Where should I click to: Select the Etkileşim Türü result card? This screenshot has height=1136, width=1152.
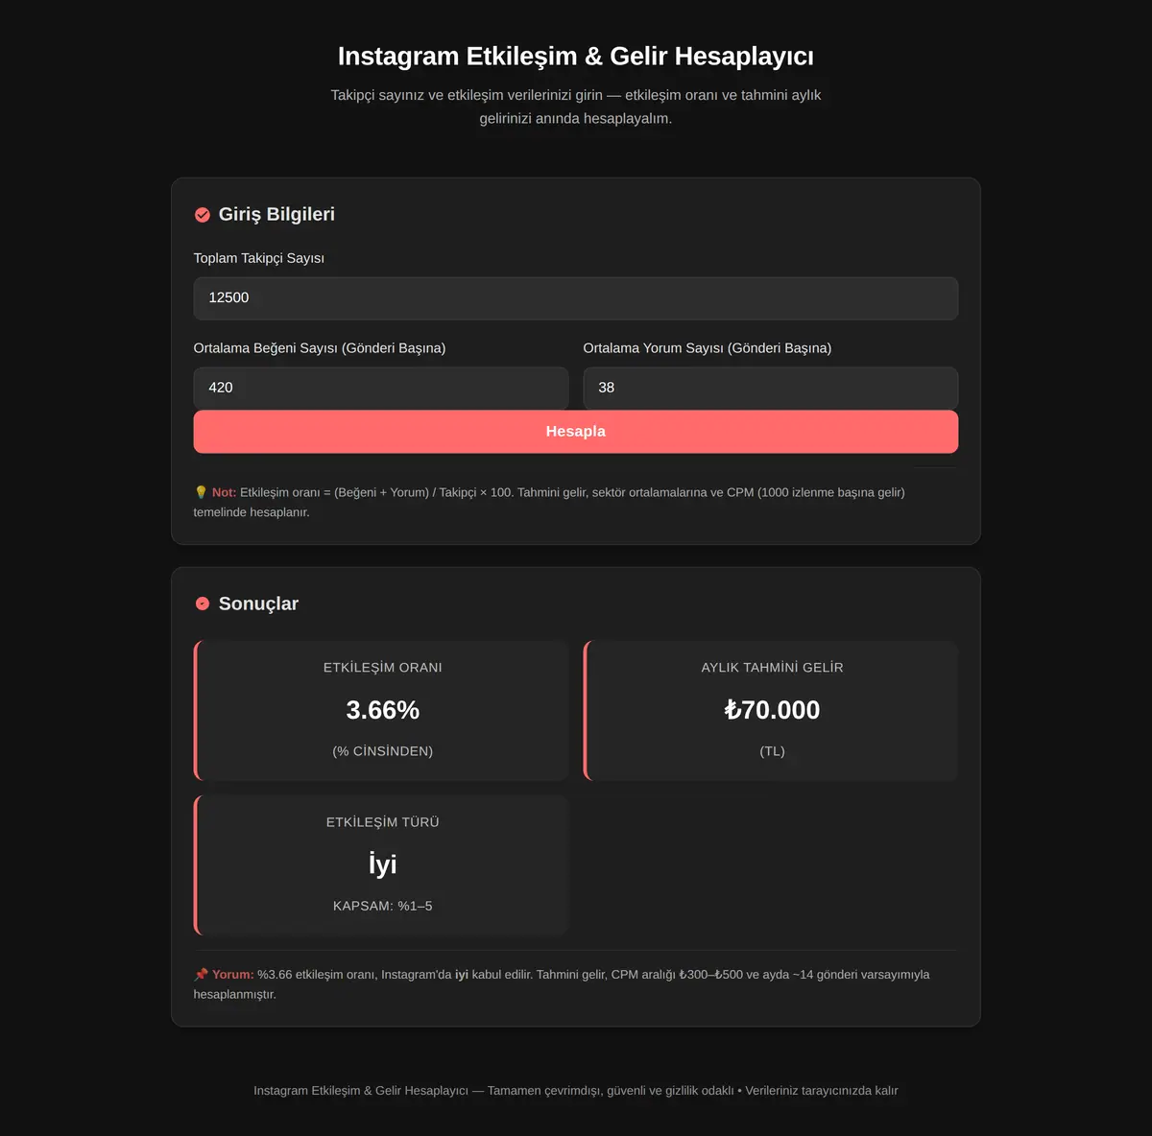[x=381, y=864]
